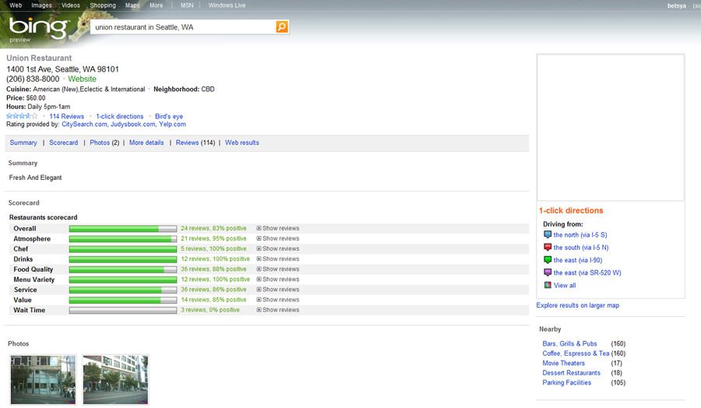Viewport: 701px width, 408px height.
Task: Click green flag icon for east I-90
Action: pyautogui.click(x=548, y=260)
